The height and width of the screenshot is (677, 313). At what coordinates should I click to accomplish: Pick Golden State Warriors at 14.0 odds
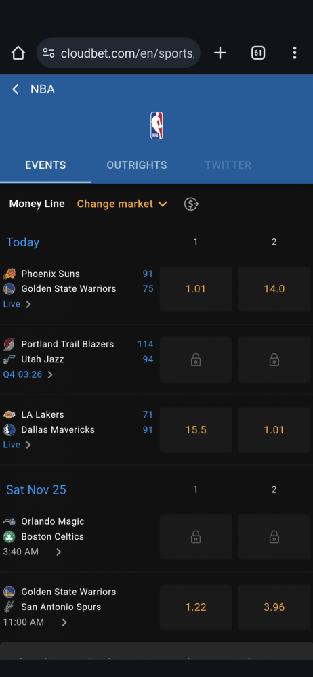click(x=274, y=289)
